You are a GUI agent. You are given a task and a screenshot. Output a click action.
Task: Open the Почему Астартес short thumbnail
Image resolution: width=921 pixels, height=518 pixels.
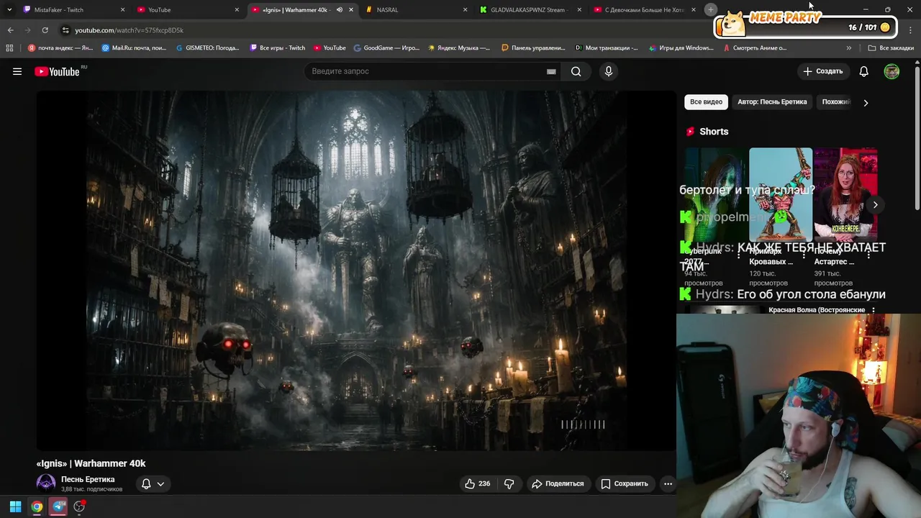click(x=845, y=195)
